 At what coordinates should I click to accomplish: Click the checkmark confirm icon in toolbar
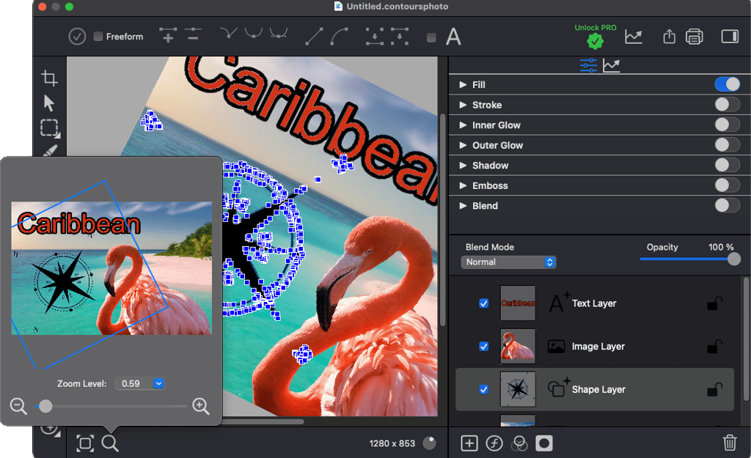(x=76, y=37)
